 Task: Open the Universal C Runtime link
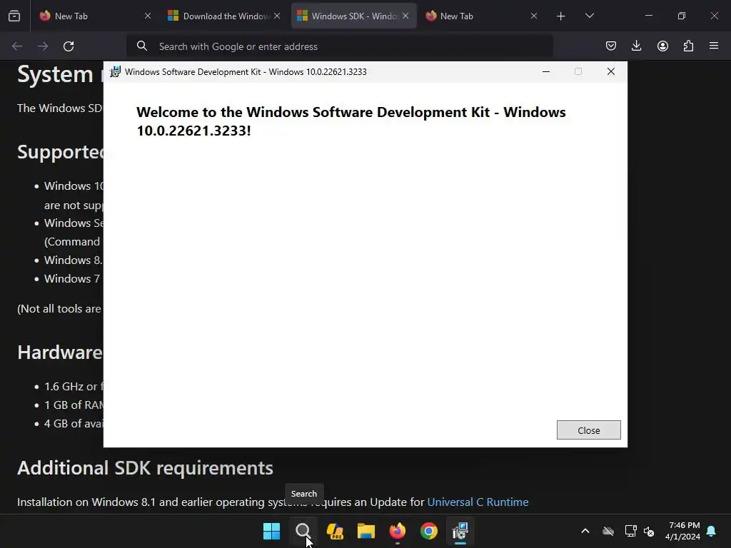coord(478,502)
